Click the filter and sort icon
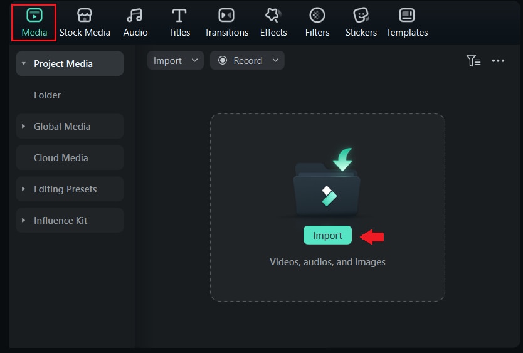Image resolution: width=523 pixels, height=353 pixels. (x=473, y=60)
